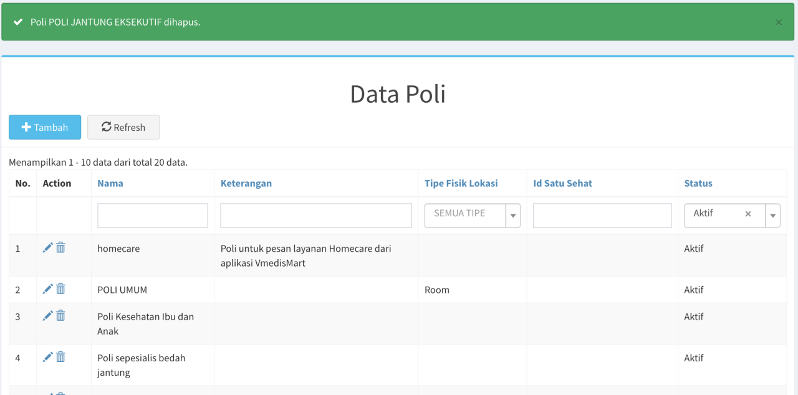Dismiss the green success alert

tap(779, 22)
